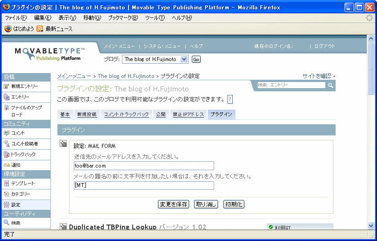
Task: Open the 移動 menu
Action: 92,17
